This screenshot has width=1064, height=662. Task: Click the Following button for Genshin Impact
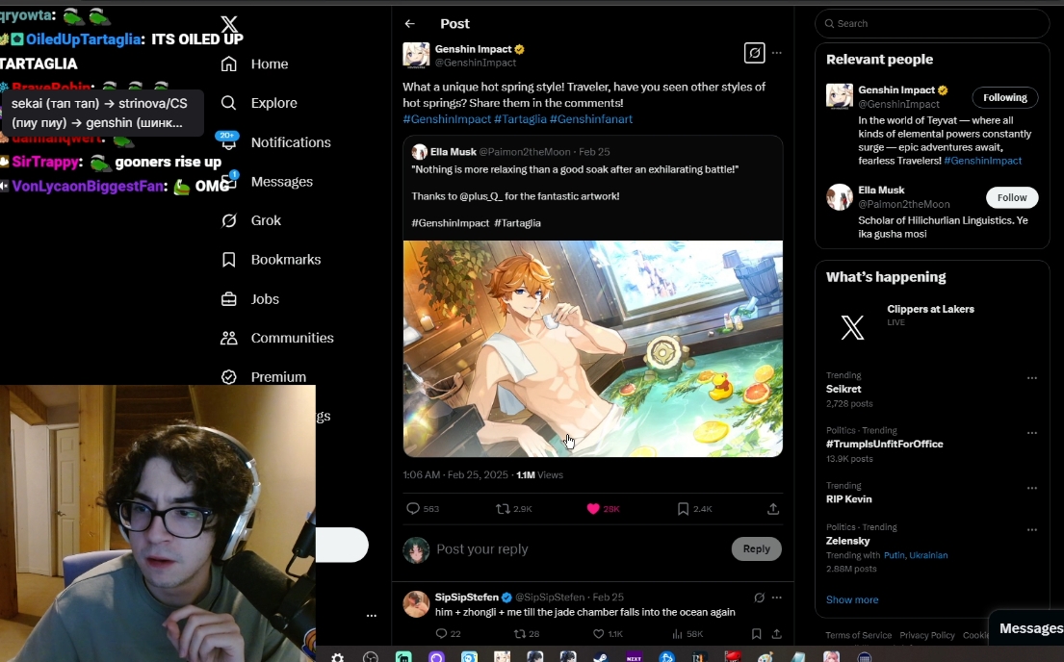click(1005, 98)
